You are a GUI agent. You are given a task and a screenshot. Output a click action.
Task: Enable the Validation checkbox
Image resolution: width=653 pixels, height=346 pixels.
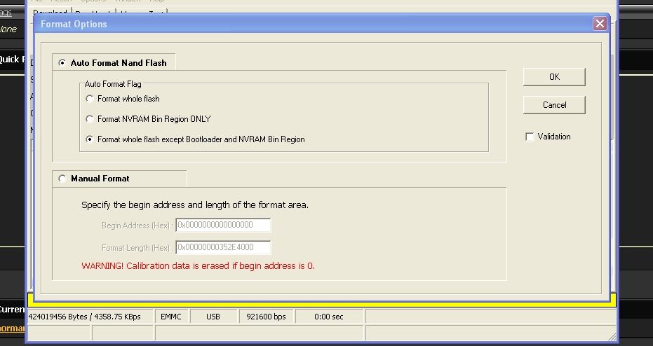click(x=530, y=137)
